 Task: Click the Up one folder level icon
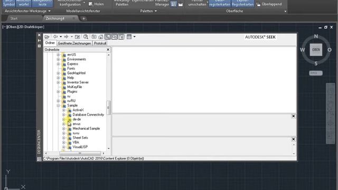pos(78,37)
